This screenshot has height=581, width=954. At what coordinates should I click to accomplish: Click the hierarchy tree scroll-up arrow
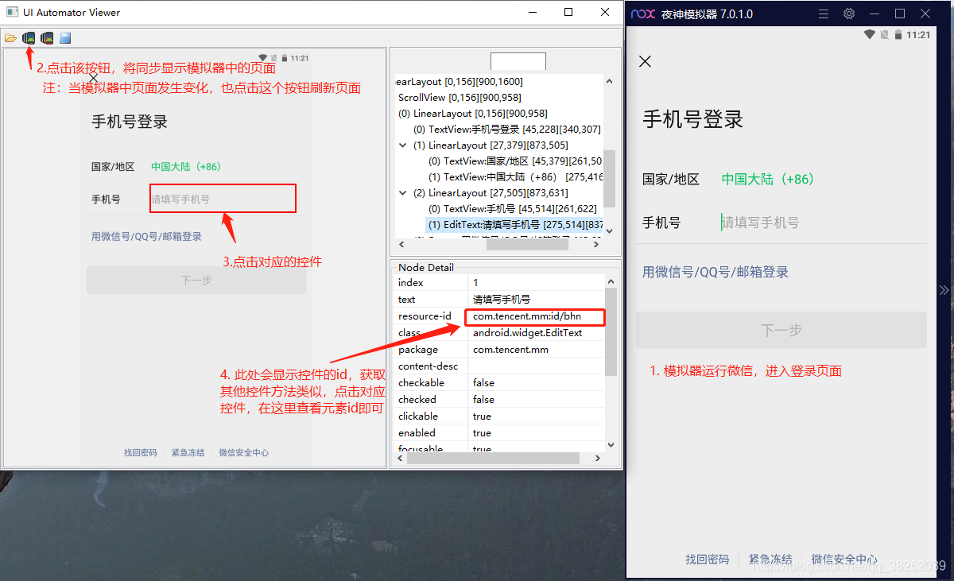[x=610, y=81]
